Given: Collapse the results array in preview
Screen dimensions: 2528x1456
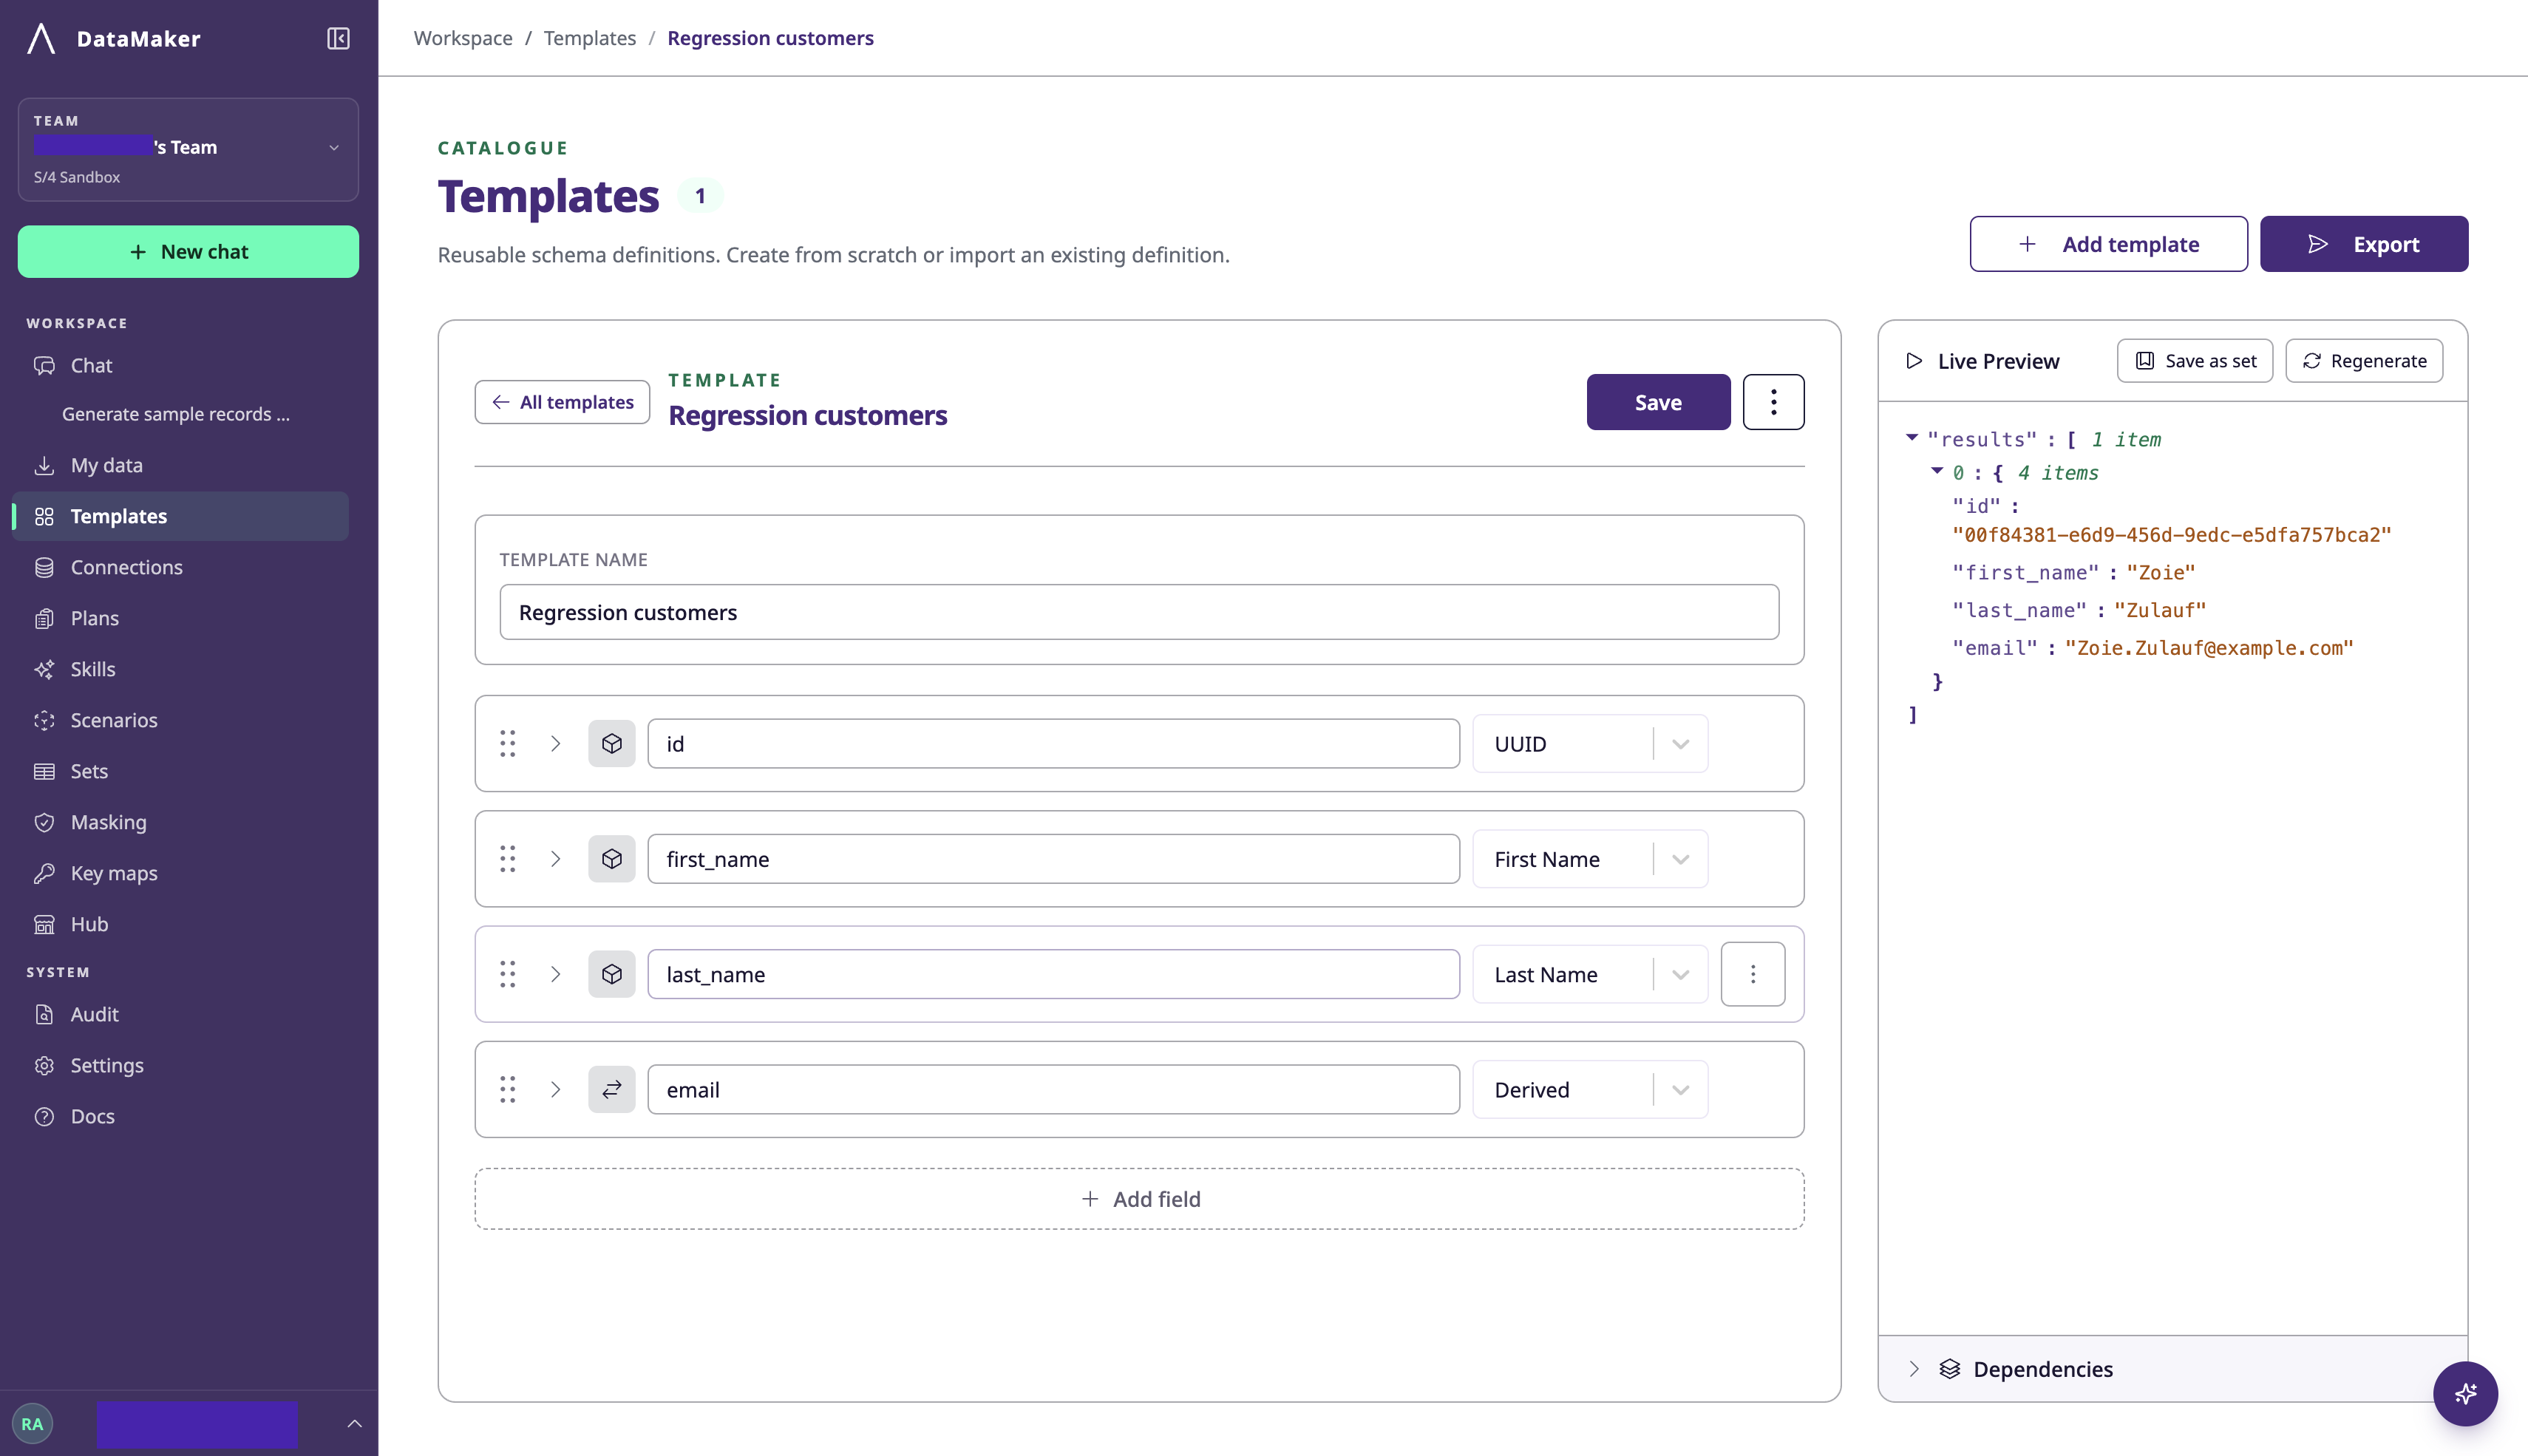Looking at the screenshot, I should click(1912, 438).
